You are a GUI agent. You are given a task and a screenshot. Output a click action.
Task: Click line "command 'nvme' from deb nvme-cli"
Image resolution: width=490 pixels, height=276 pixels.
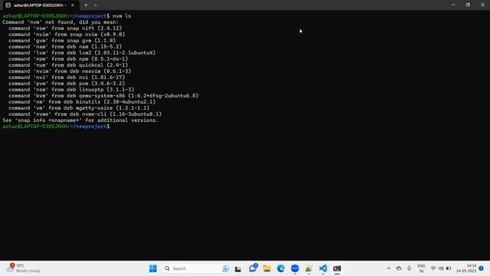pos(85,114)
